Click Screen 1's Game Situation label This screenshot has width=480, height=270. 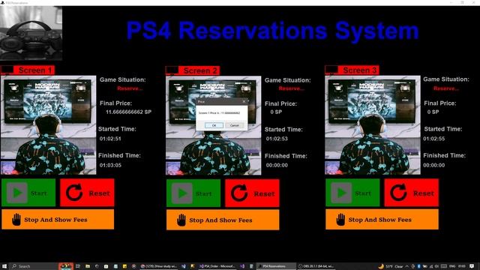[123, 79]
